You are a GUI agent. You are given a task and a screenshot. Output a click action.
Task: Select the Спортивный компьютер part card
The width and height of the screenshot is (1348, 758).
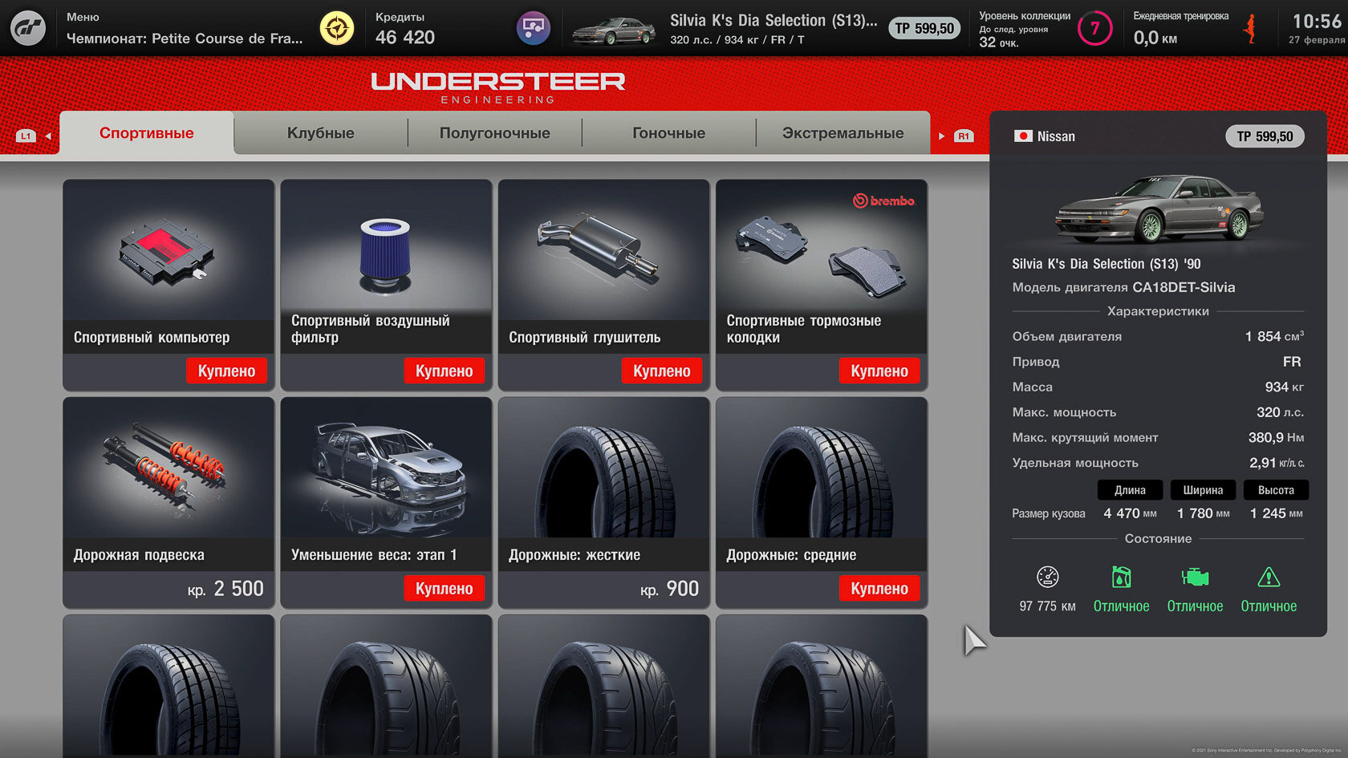tap(168, 285)
